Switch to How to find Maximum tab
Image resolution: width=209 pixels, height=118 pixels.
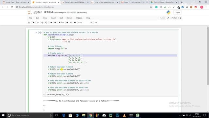click(x=105, y=2)
